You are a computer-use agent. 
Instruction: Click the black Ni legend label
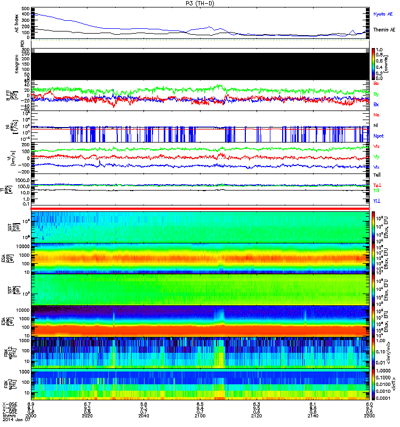pos(376,125)
